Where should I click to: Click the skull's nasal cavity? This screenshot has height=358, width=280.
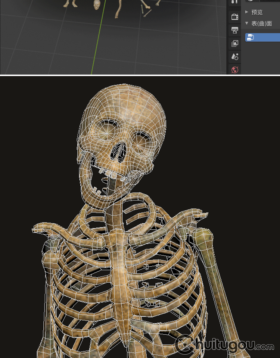click(119, 152)
